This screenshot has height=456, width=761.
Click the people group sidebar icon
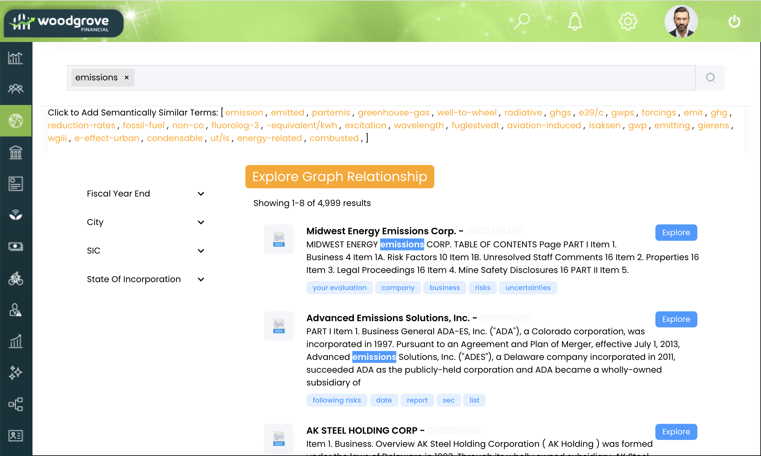(x=15, y=89)
